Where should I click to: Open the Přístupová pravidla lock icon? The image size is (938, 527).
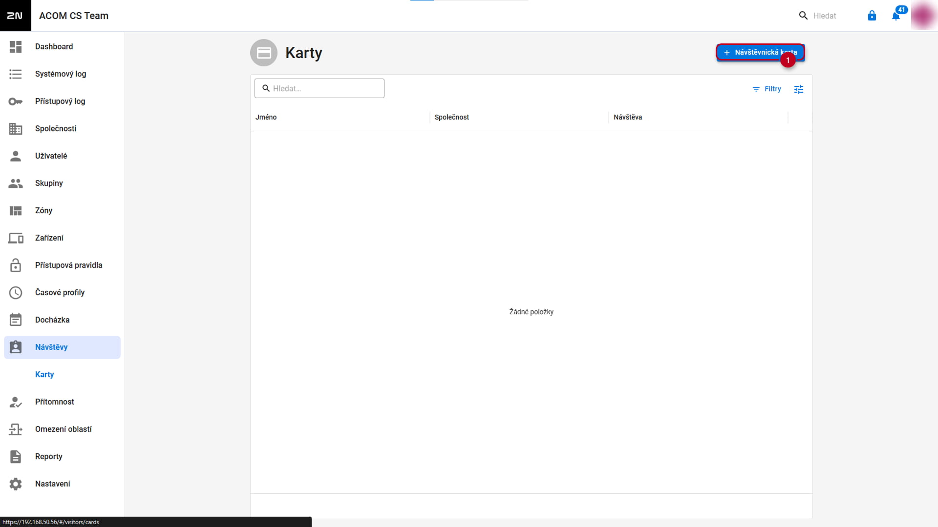tap(16, 265)
